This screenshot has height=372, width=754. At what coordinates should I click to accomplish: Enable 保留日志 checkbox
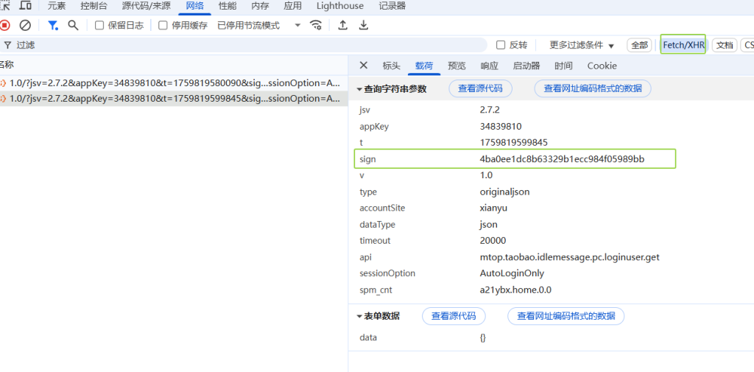point(99,26)
